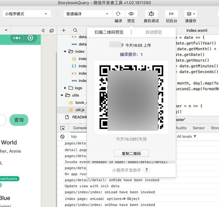Open index wxss file in tree

pyautogui.click(x=79, y=81)
